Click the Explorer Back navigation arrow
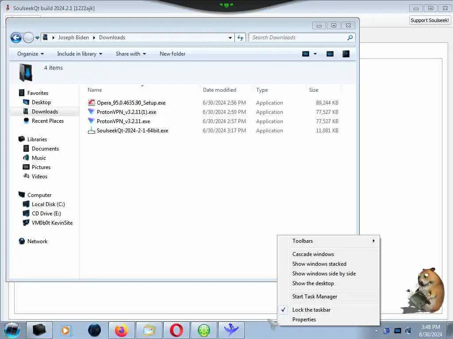The height and width of the screenshot is (339, 453). pyautogui.click(x=16, y=38)
